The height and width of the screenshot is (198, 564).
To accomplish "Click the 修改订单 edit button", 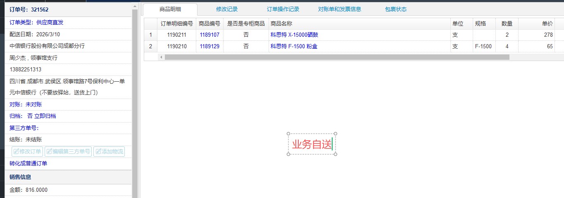I will pyautogui.click(x=27, y=152).
